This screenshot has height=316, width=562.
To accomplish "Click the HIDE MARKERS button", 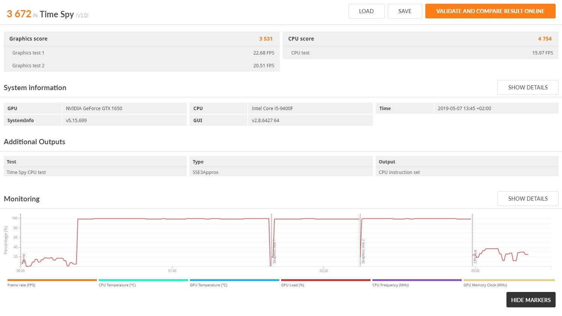I will click(x=531, y=300).
